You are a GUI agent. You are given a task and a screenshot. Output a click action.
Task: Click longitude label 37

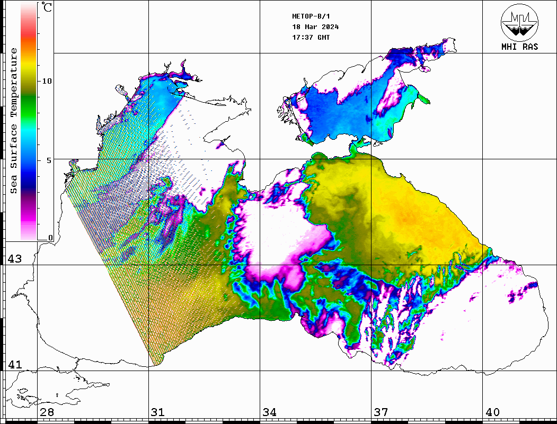(x=381, y=412)
